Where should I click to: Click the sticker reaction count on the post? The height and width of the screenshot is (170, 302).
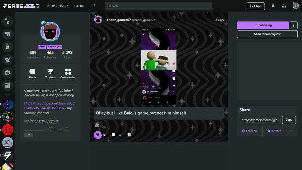(98, 125)
